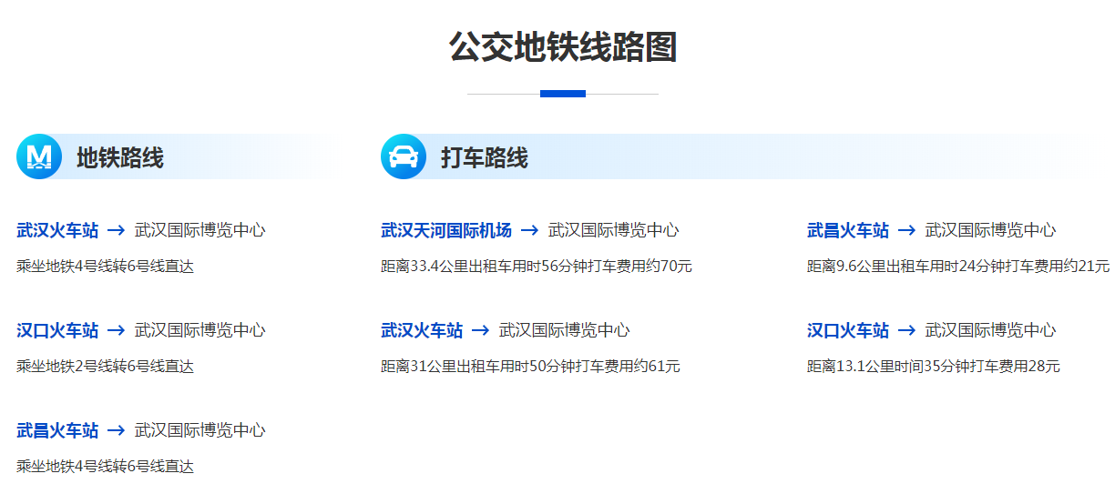1115x504 pixels.
Task: Click 武汉国际博览中心 after taxi 武汉火车站
Action: point(565,330)
